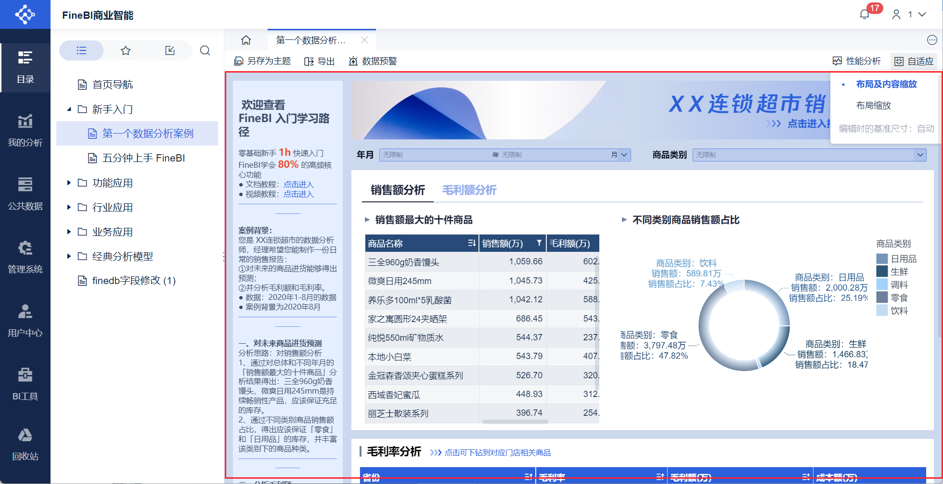Open 管理系统 in the sidebar
The height and width of the screenshot is (484, 943).
(25, 257)
